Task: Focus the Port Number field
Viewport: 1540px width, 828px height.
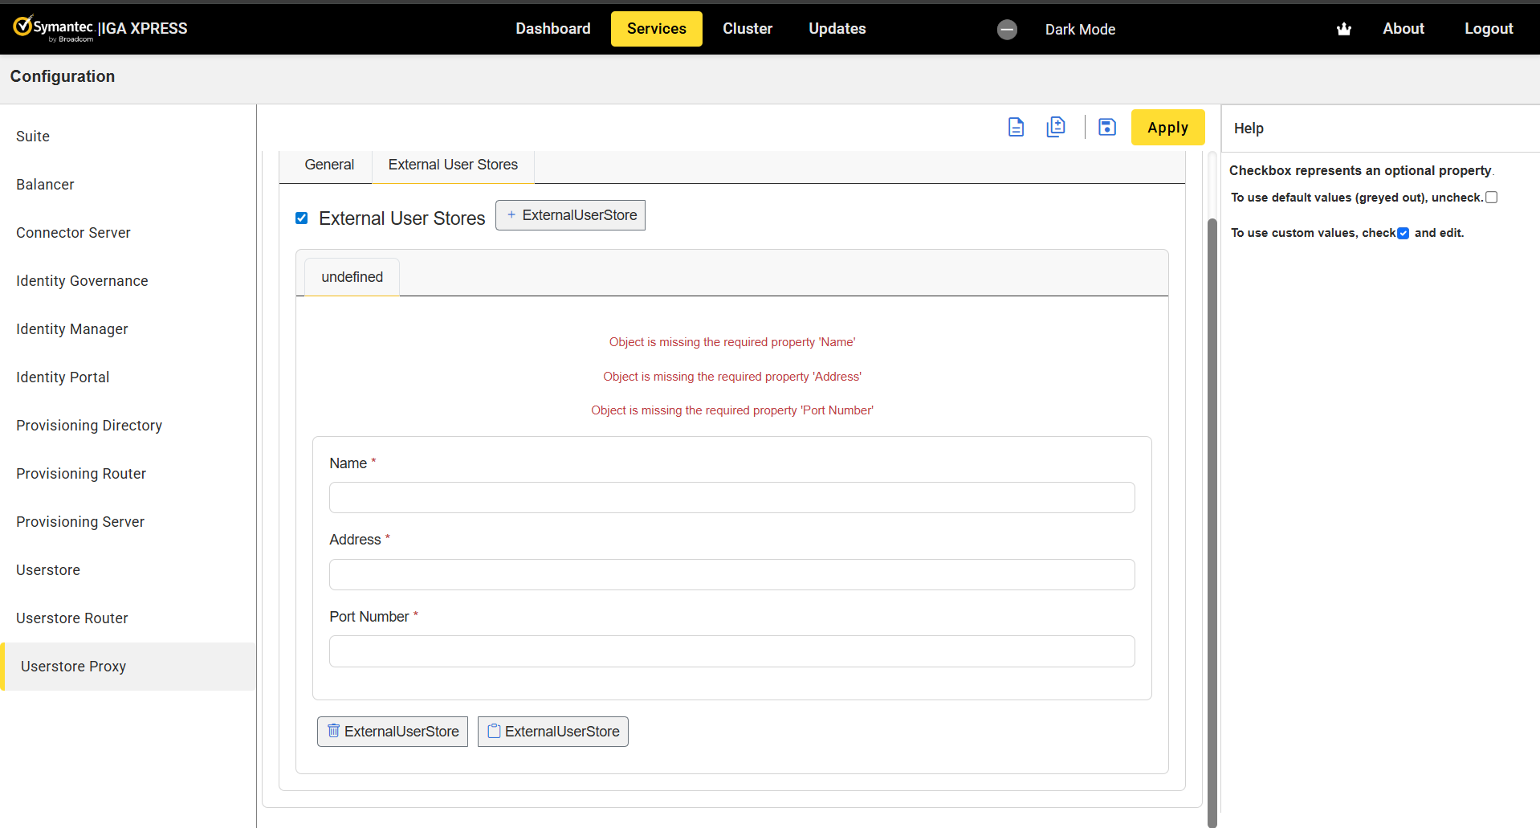Action: point(731,651)
